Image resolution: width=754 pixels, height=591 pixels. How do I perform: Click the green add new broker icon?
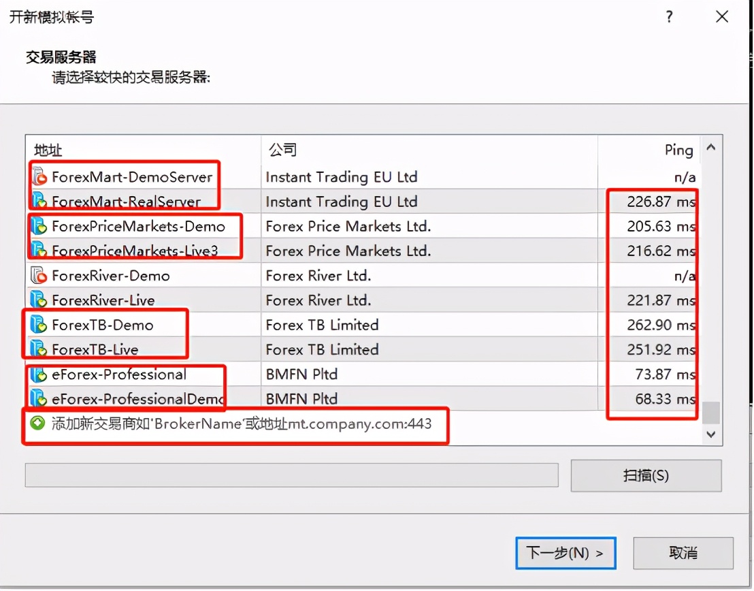click(37, 424)
